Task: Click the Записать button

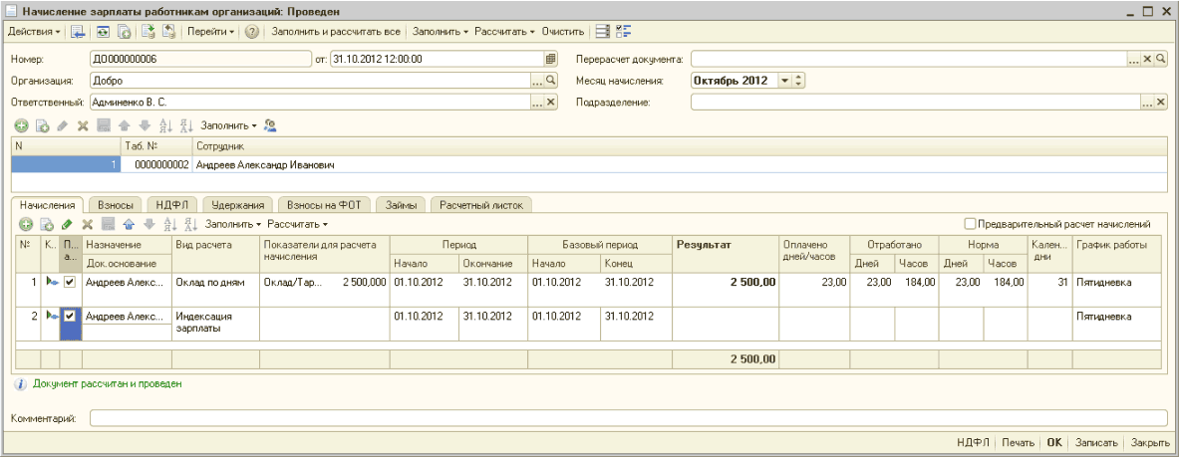Action: 1097,443
